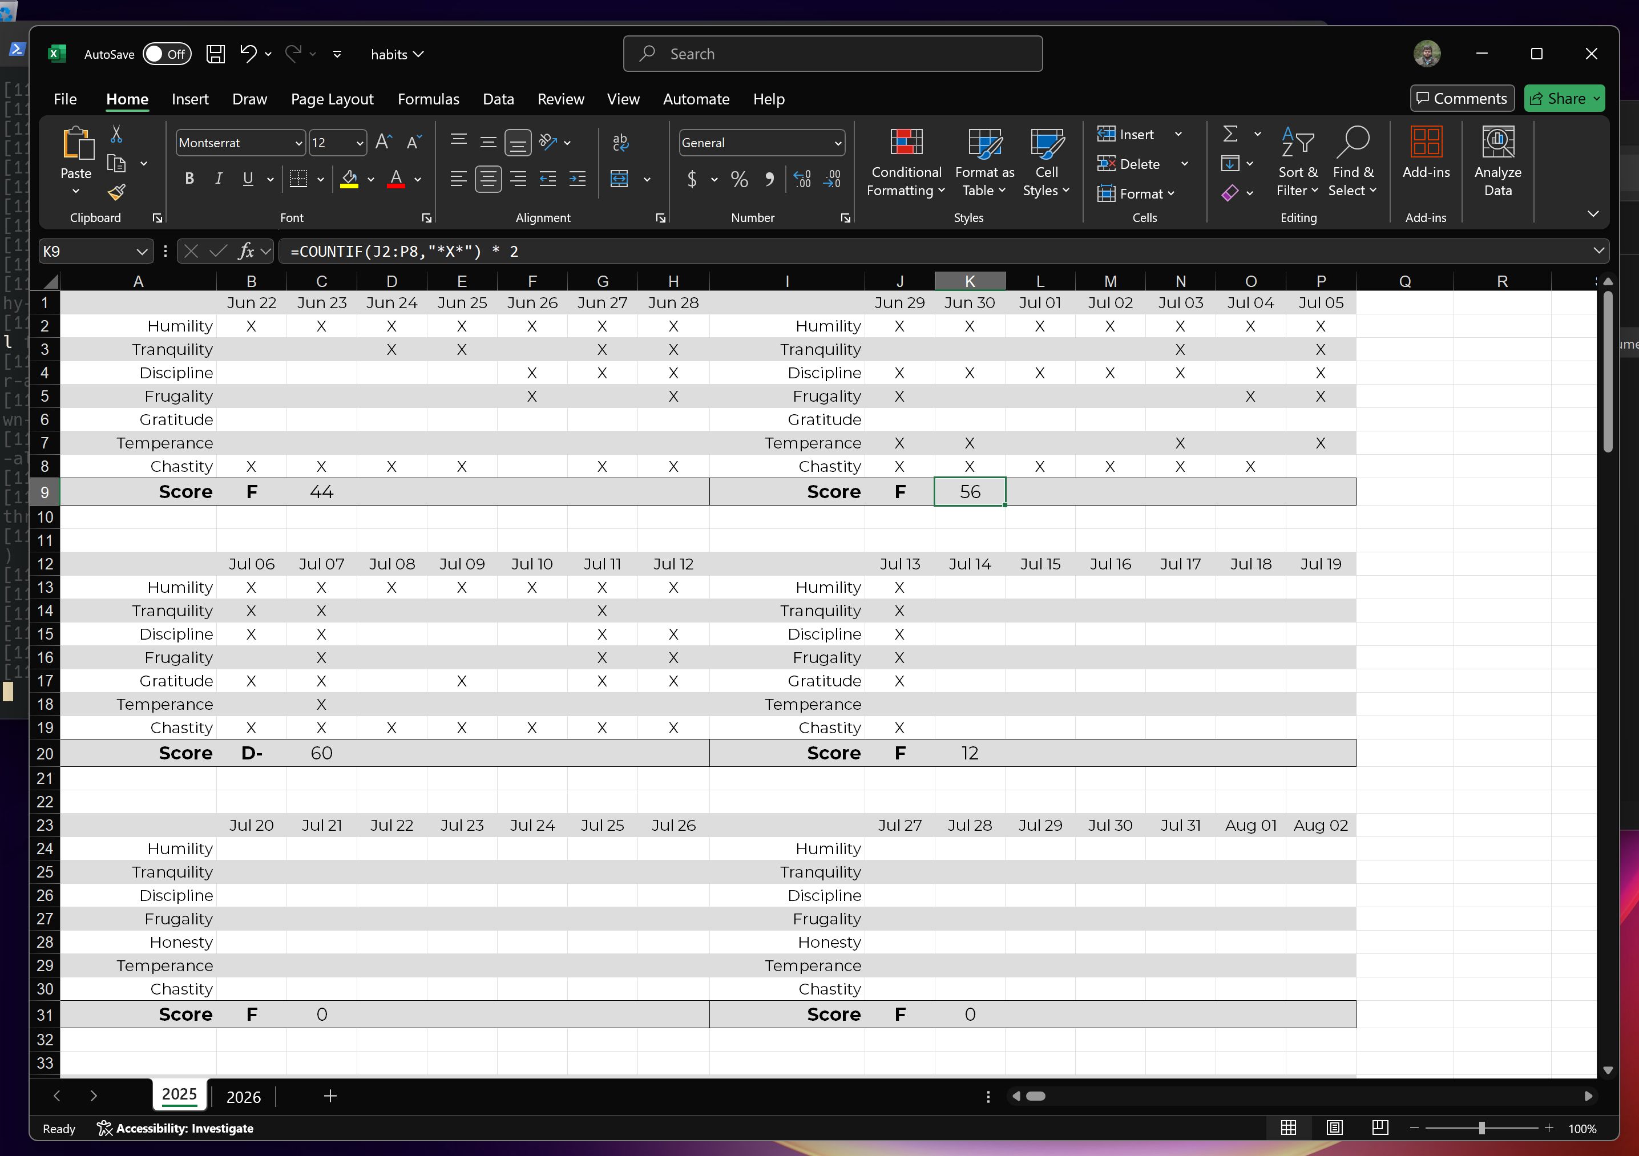The width and height of the screenshot is (1639, 1156).
Task: Apply the Percent number style
Action: pyautogui.click(x=739, y=180)
